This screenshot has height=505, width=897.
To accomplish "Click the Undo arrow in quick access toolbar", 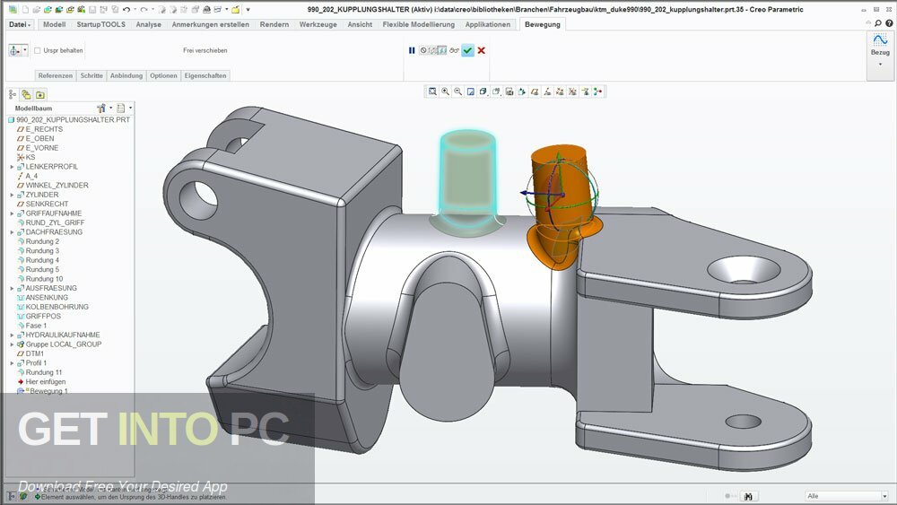I will (x=126, y=10).
